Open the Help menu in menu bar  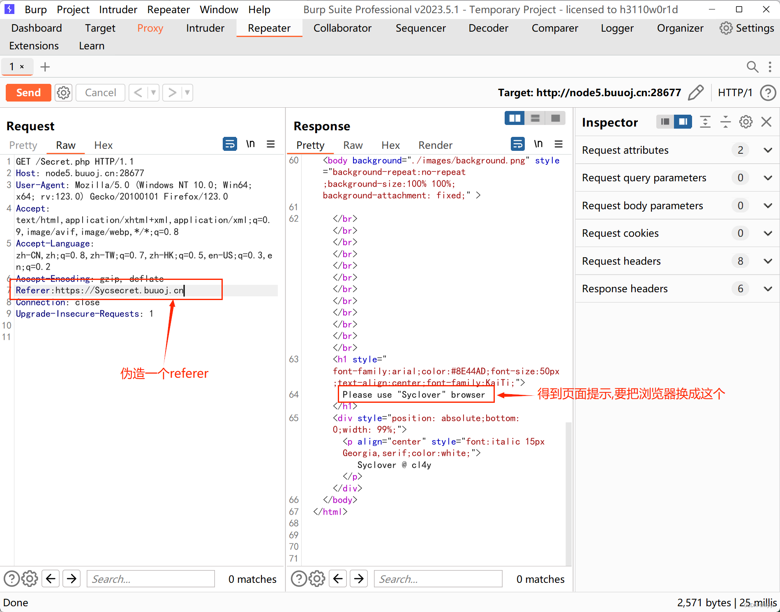[x=259, y=9]
